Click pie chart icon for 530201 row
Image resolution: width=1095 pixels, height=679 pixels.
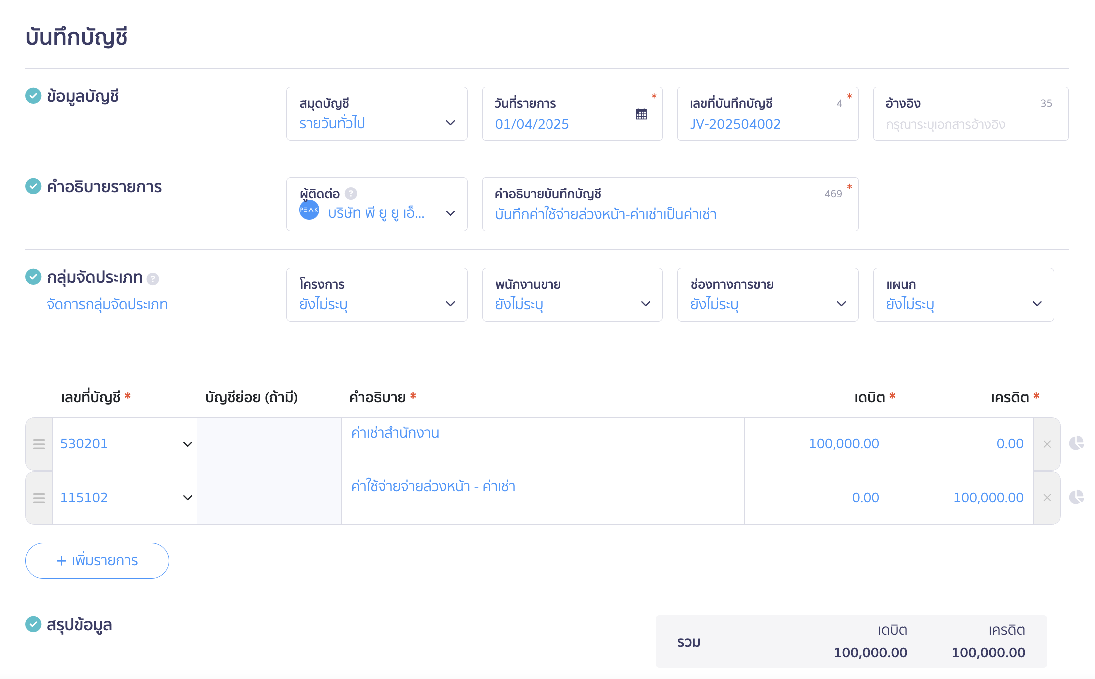pyautogui.click(x=1076, y=443)
